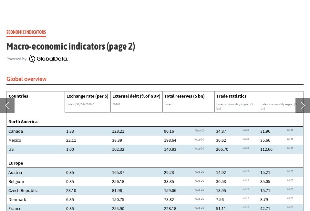Click the US row of the table
Image resolution: width=310 pixels, height=211 pixels.
[11, 149]
